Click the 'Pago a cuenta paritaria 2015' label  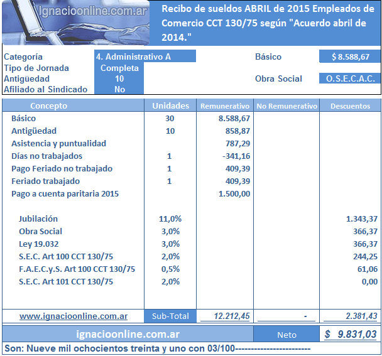click(65, 194)
